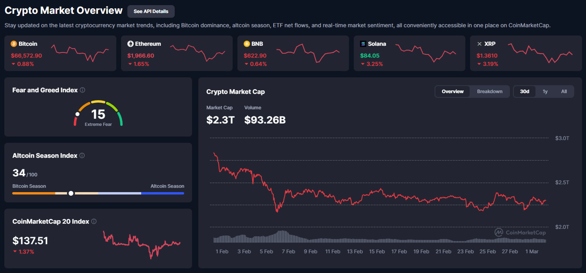The height and width of the screenshot is (273, 586).
Task: Click the BNB coin icon
Action: pos(247,44)
